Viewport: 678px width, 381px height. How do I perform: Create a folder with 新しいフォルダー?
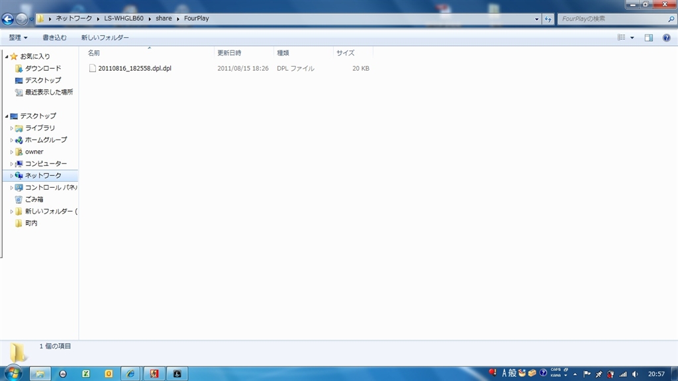tap(105, 38)
